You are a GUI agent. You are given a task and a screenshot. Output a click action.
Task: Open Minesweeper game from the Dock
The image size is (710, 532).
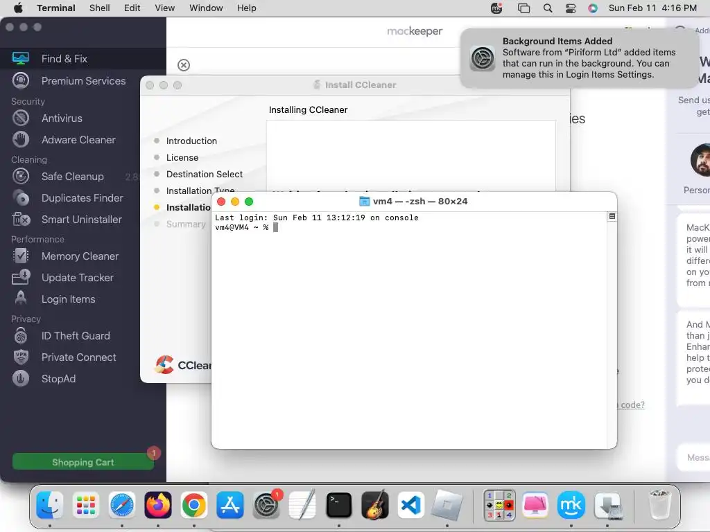[x=499, y=505]
